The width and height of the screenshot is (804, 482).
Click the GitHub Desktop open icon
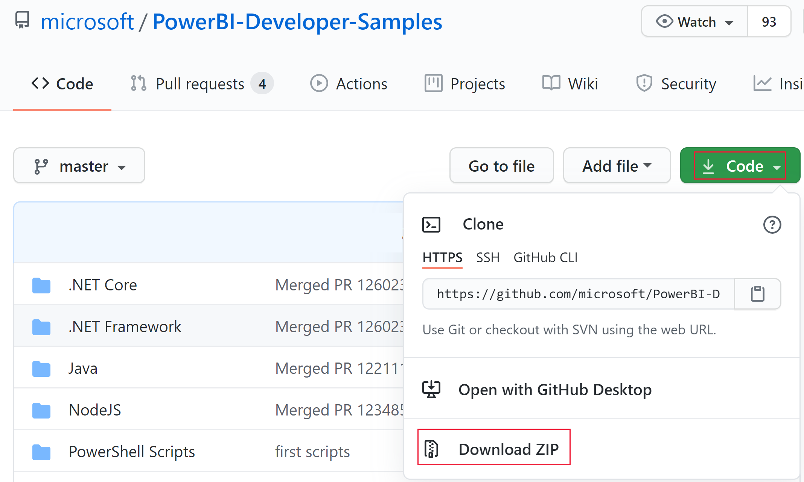pos(432,390)
